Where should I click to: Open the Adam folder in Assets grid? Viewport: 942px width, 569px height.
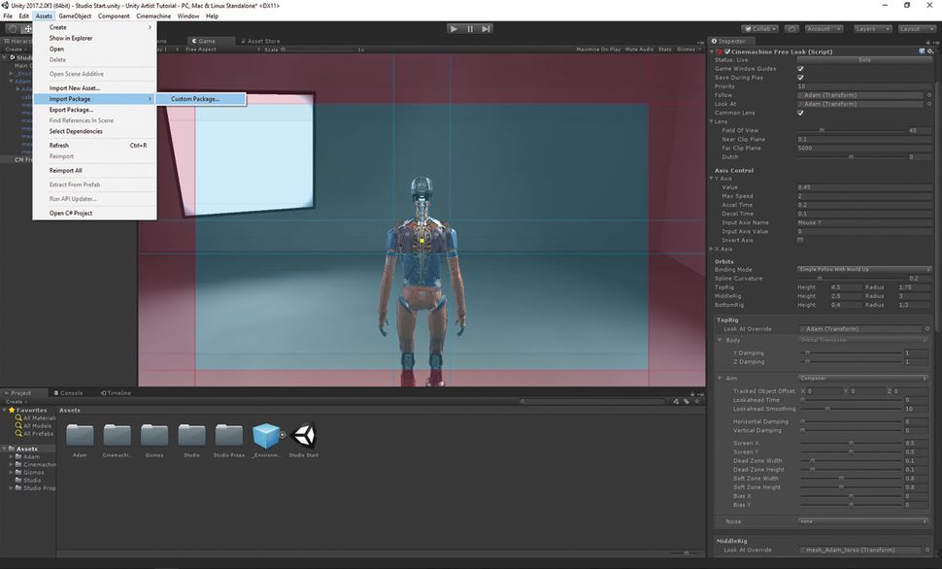pos(80,435)
